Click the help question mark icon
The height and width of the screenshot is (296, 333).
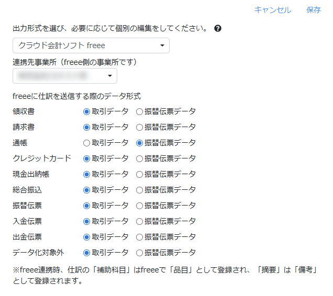pyautogui.click(x=218, y=28)
